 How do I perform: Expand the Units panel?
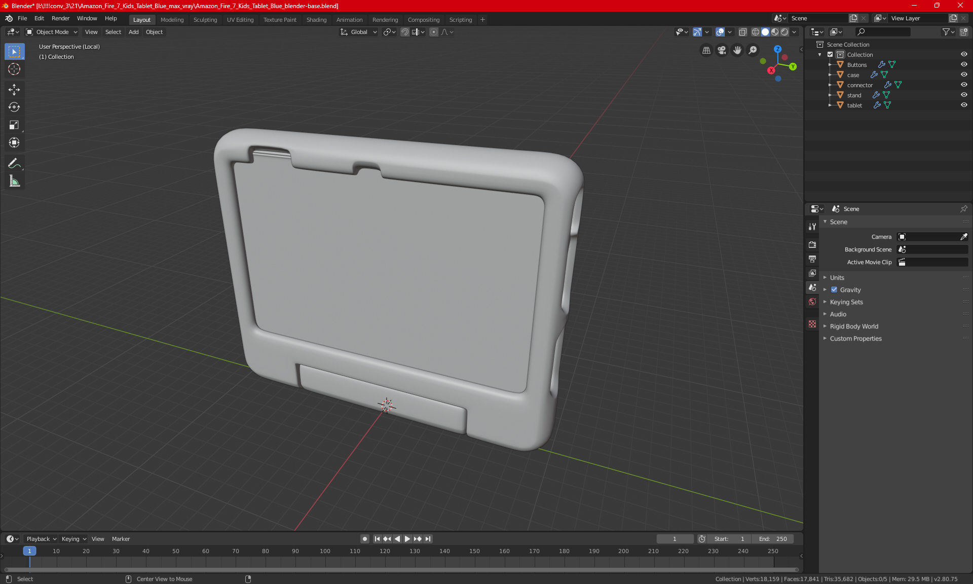(837, 278)
